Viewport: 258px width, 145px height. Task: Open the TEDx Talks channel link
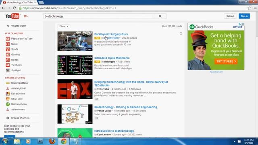click(x=103, y=89)
